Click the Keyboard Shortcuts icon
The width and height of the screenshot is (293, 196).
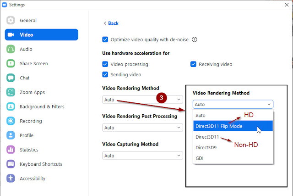coord(11,164)
